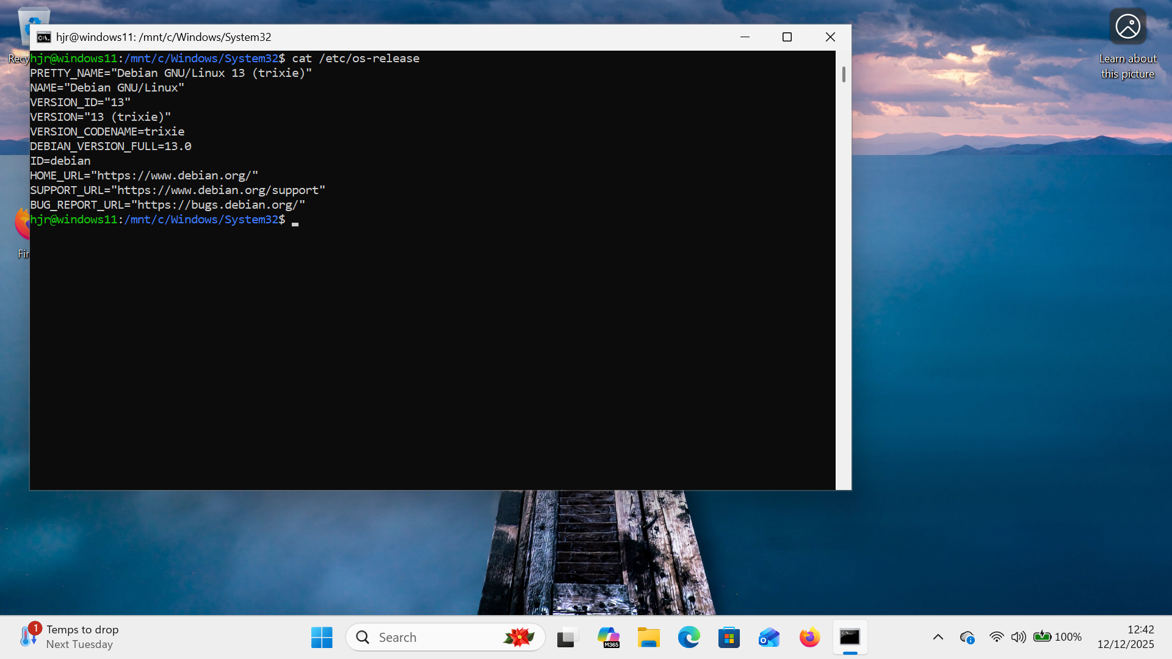Launch Firefox from the taskbar
The image size is (1172, 659).
pyautogui.click(x=809, y=637)
